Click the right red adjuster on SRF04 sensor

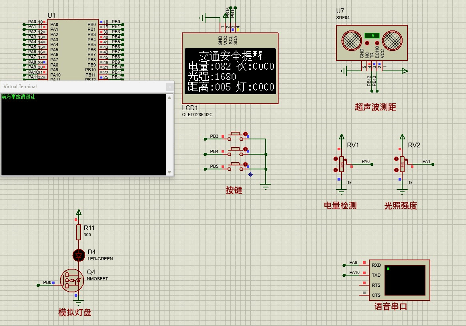pos(377,43)
